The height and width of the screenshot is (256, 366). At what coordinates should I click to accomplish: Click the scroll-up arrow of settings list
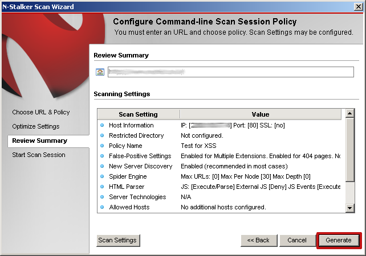[349, 113]
